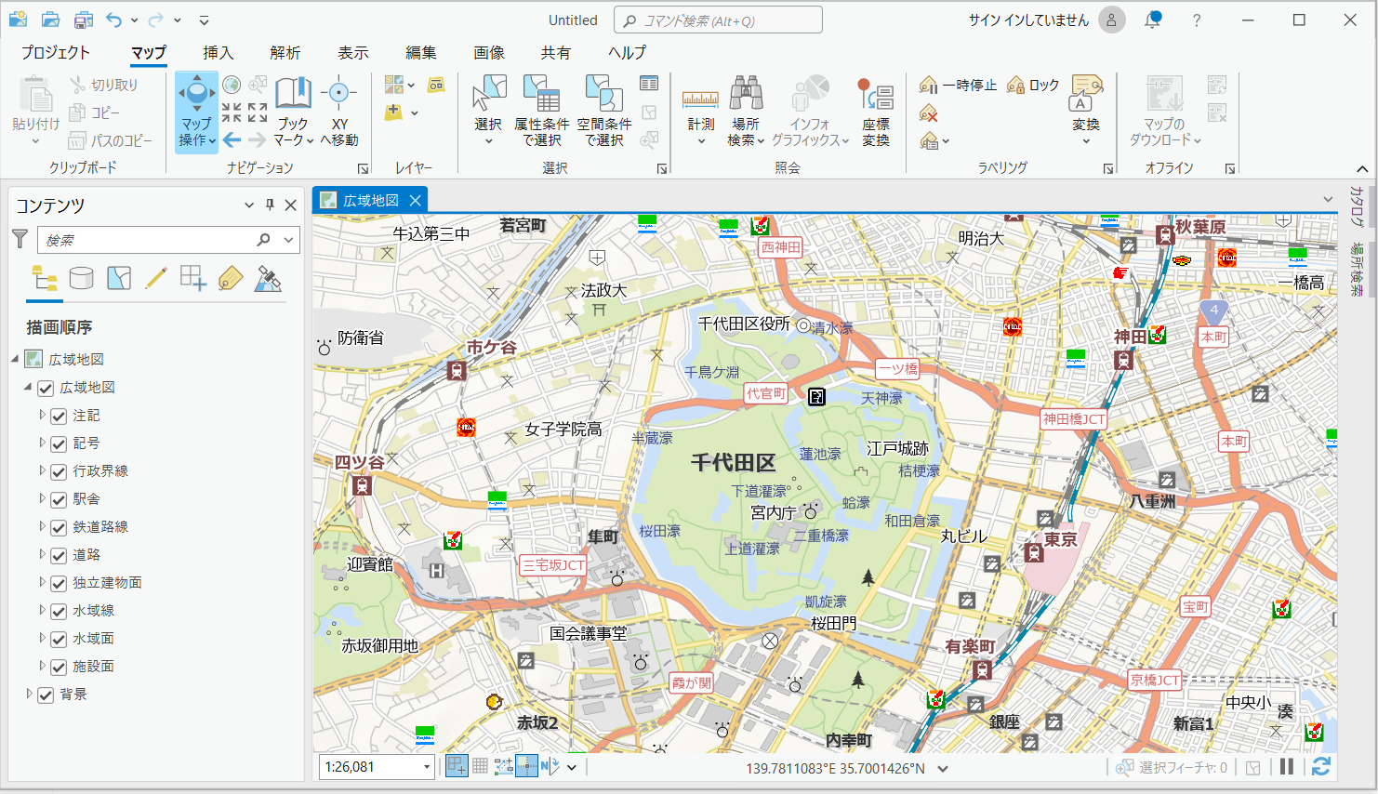
Task: Click the XYへ移動 icon
Action: [338, 94]
